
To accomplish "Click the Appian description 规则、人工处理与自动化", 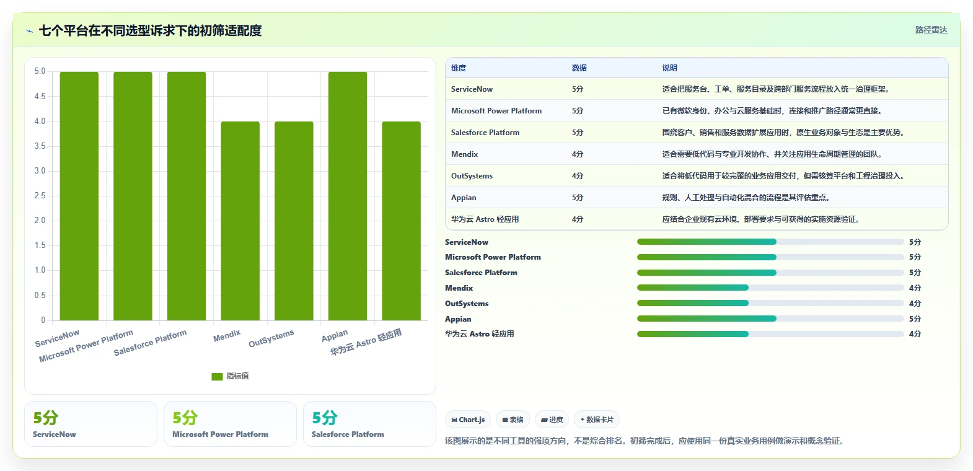I will [x=747, y=198].
